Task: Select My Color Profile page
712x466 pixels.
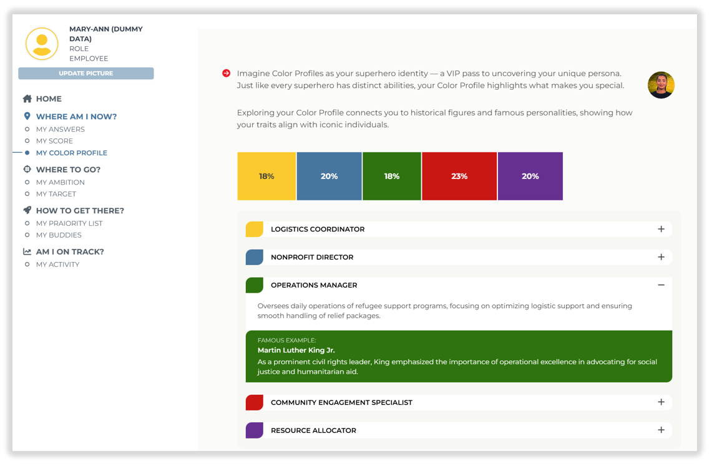Action: [72, 153]
